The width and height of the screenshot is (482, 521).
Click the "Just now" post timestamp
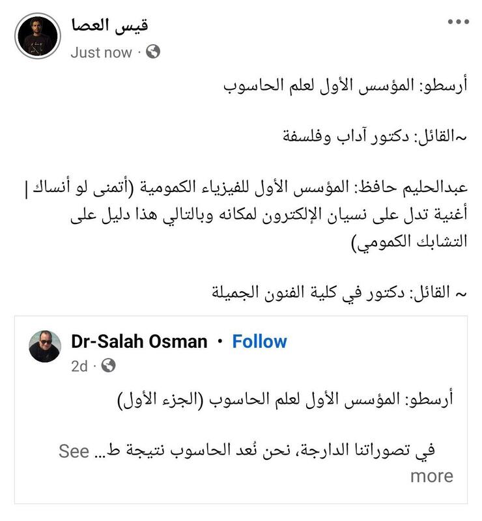101,53
